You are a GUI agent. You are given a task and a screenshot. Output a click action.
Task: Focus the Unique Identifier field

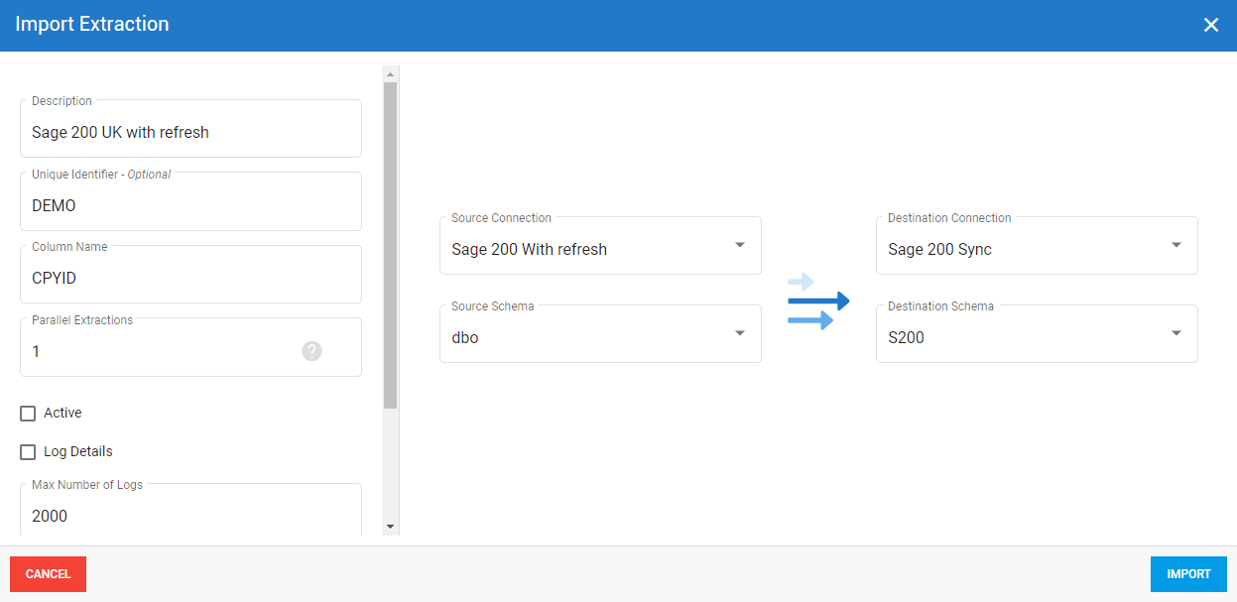point(190,206)
